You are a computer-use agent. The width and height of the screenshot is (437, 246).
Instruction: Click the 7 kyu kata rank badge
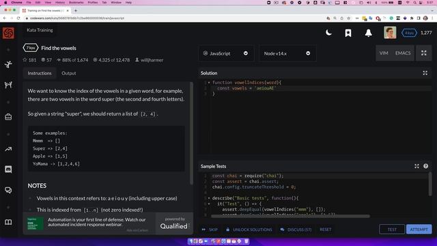point(30,48)
